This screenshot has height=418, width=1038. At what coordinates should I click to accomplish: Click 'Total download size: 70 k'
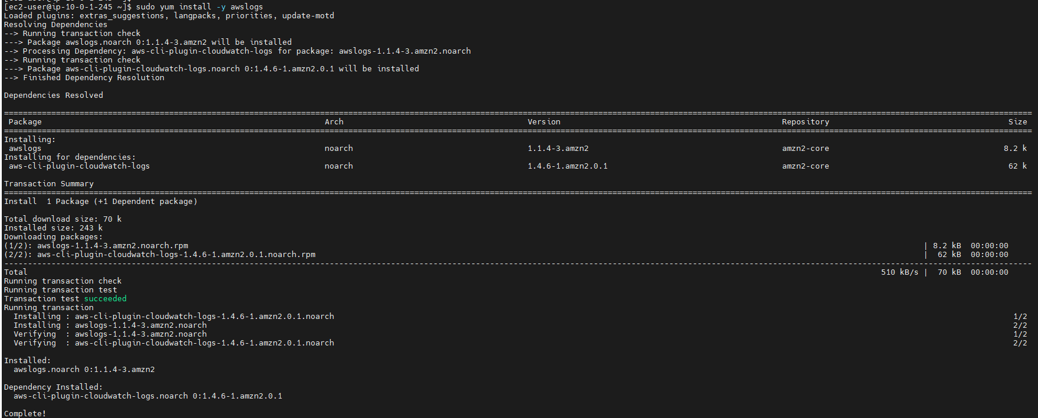63,219
